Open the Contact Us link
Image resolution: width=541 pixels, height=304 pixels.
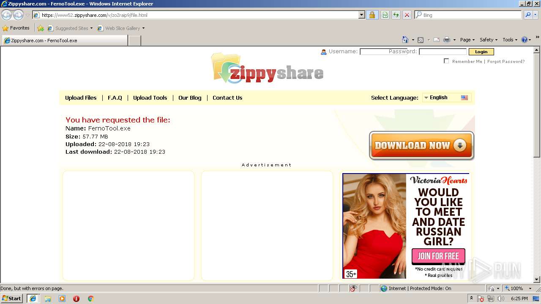(227, 98)
